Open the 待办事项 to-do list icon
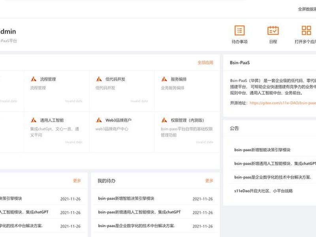This screenshot has width=316, height=237. (240, 30)
